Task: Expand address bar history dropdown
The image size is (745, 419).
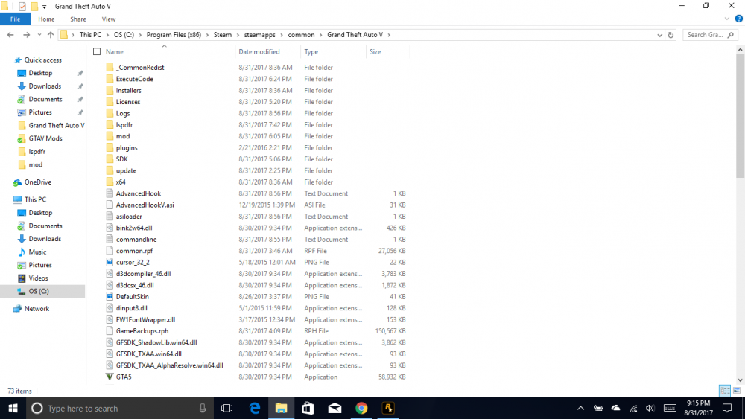Action: pyautogui.click(x=659, y=35)
